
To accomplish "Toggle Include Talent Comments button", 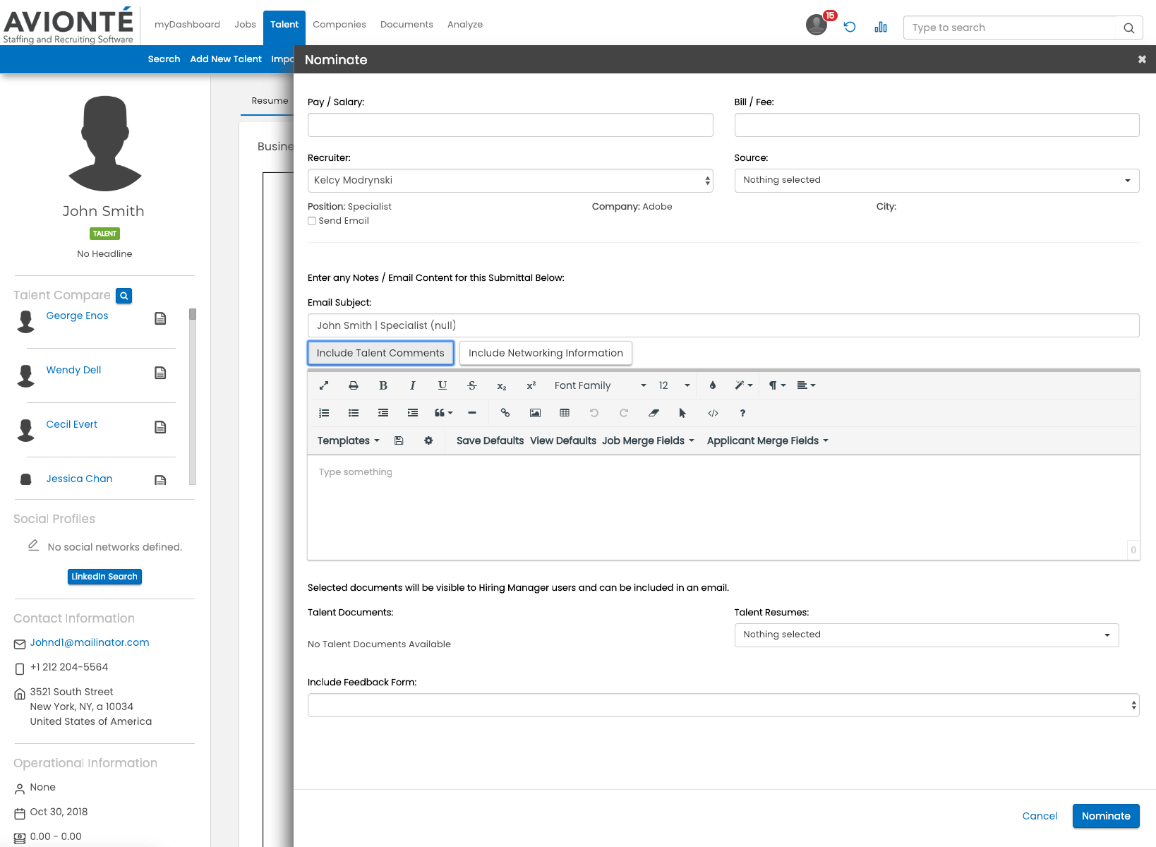I will tap(380, 353).
